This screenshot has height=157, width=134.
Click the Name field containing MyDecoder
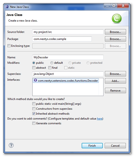68,57
